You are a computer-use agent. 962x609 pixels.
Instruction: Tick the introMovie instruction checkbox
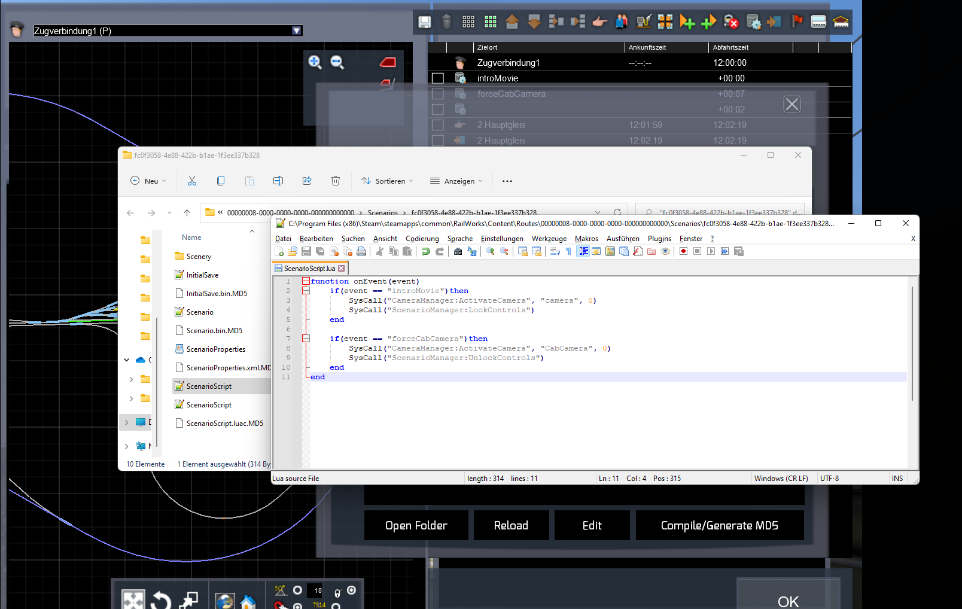click(438, 78)
